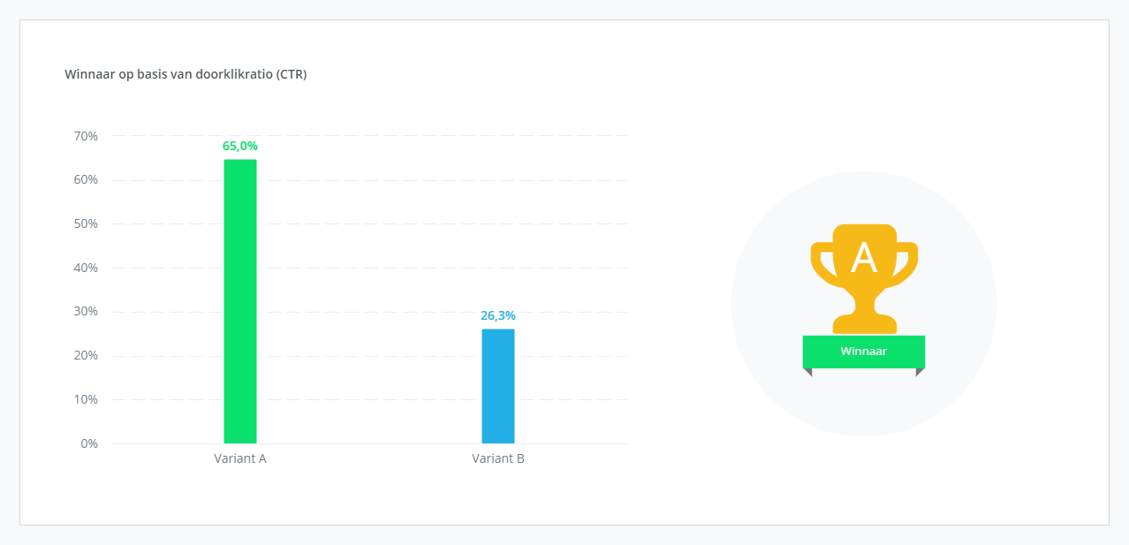Click the 10% y-axis label
The height and width of the screenshot is (545, 1129).
(x=86, y=399)
